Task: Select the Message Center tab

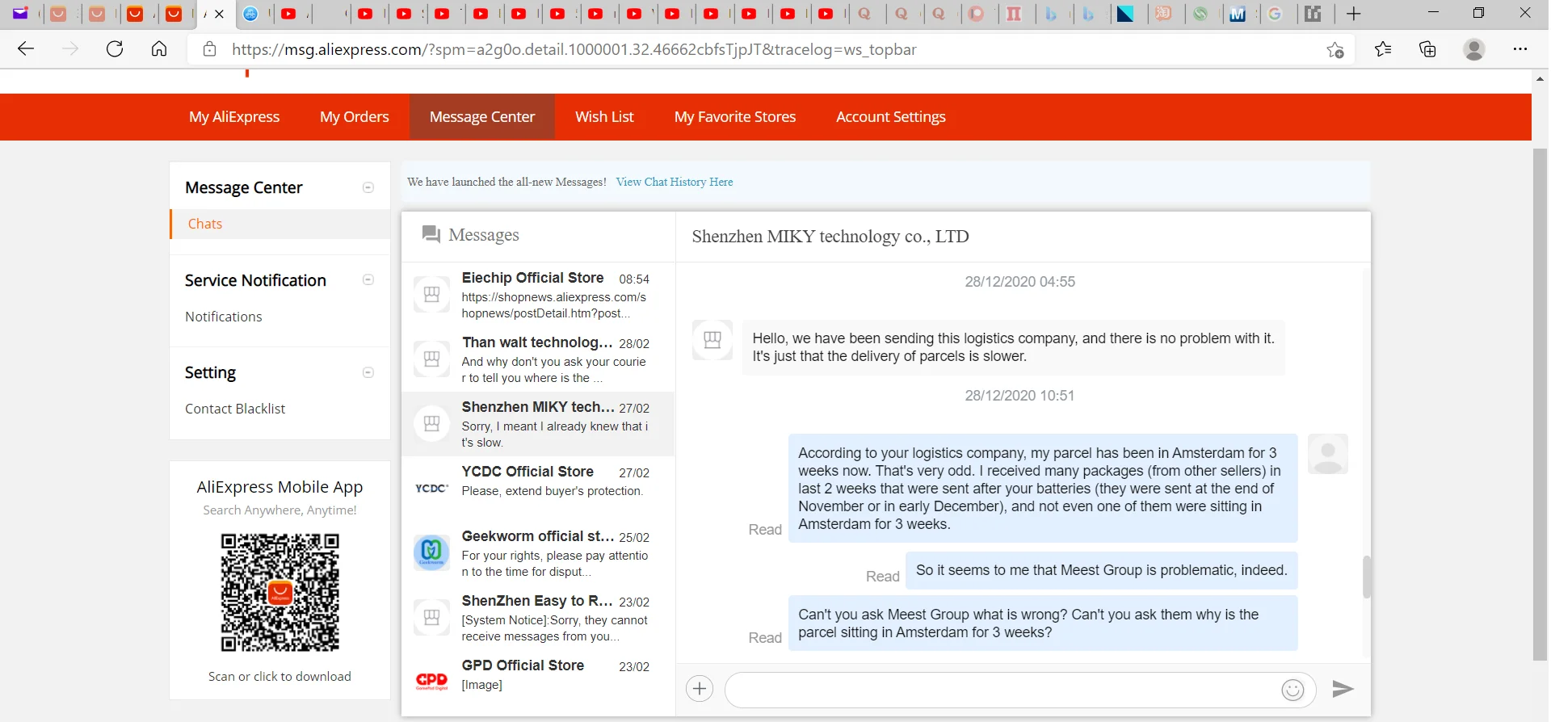Action: coord(482,117)
